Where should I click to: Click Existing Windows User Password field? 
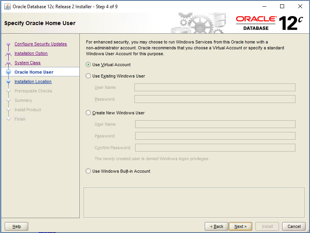[x=215, y=99]
